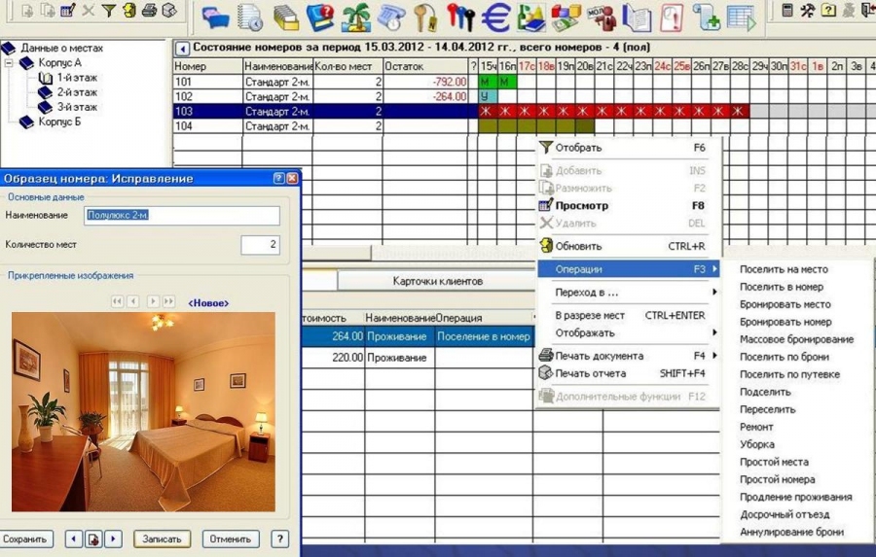Click the bed icon in the toolbar
This screenshot has width=876, height=557.
216,17
